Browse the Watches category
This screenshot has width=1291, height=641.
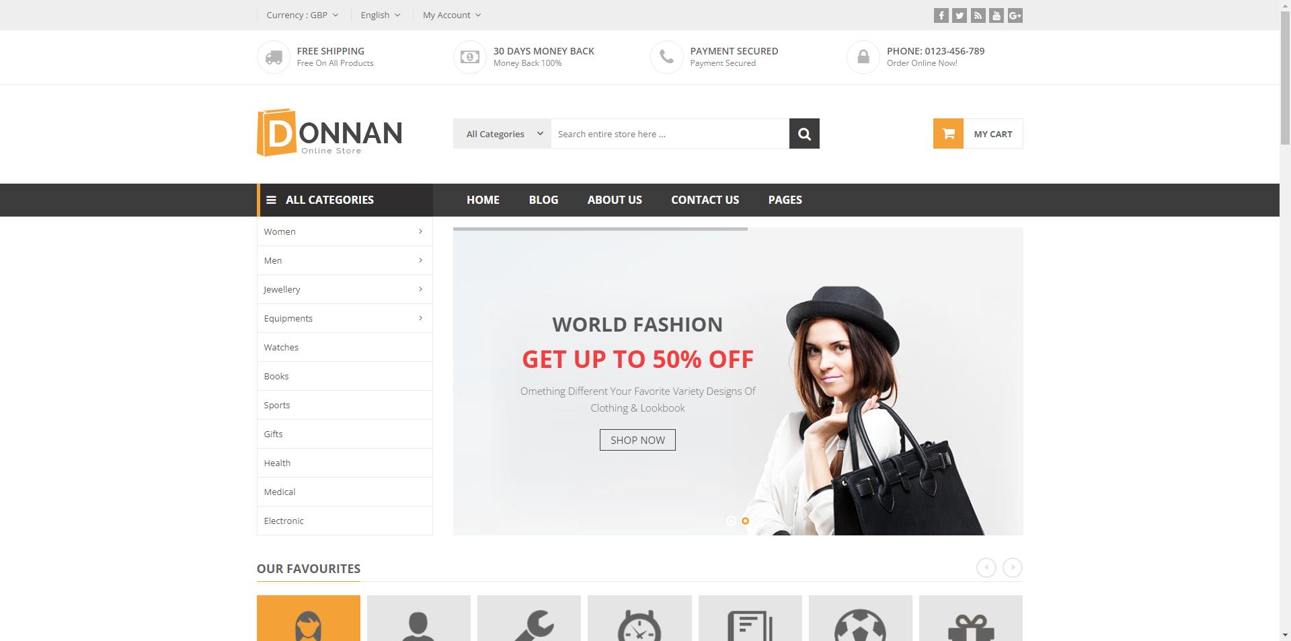pyautogui.click(x=345, y=347)
